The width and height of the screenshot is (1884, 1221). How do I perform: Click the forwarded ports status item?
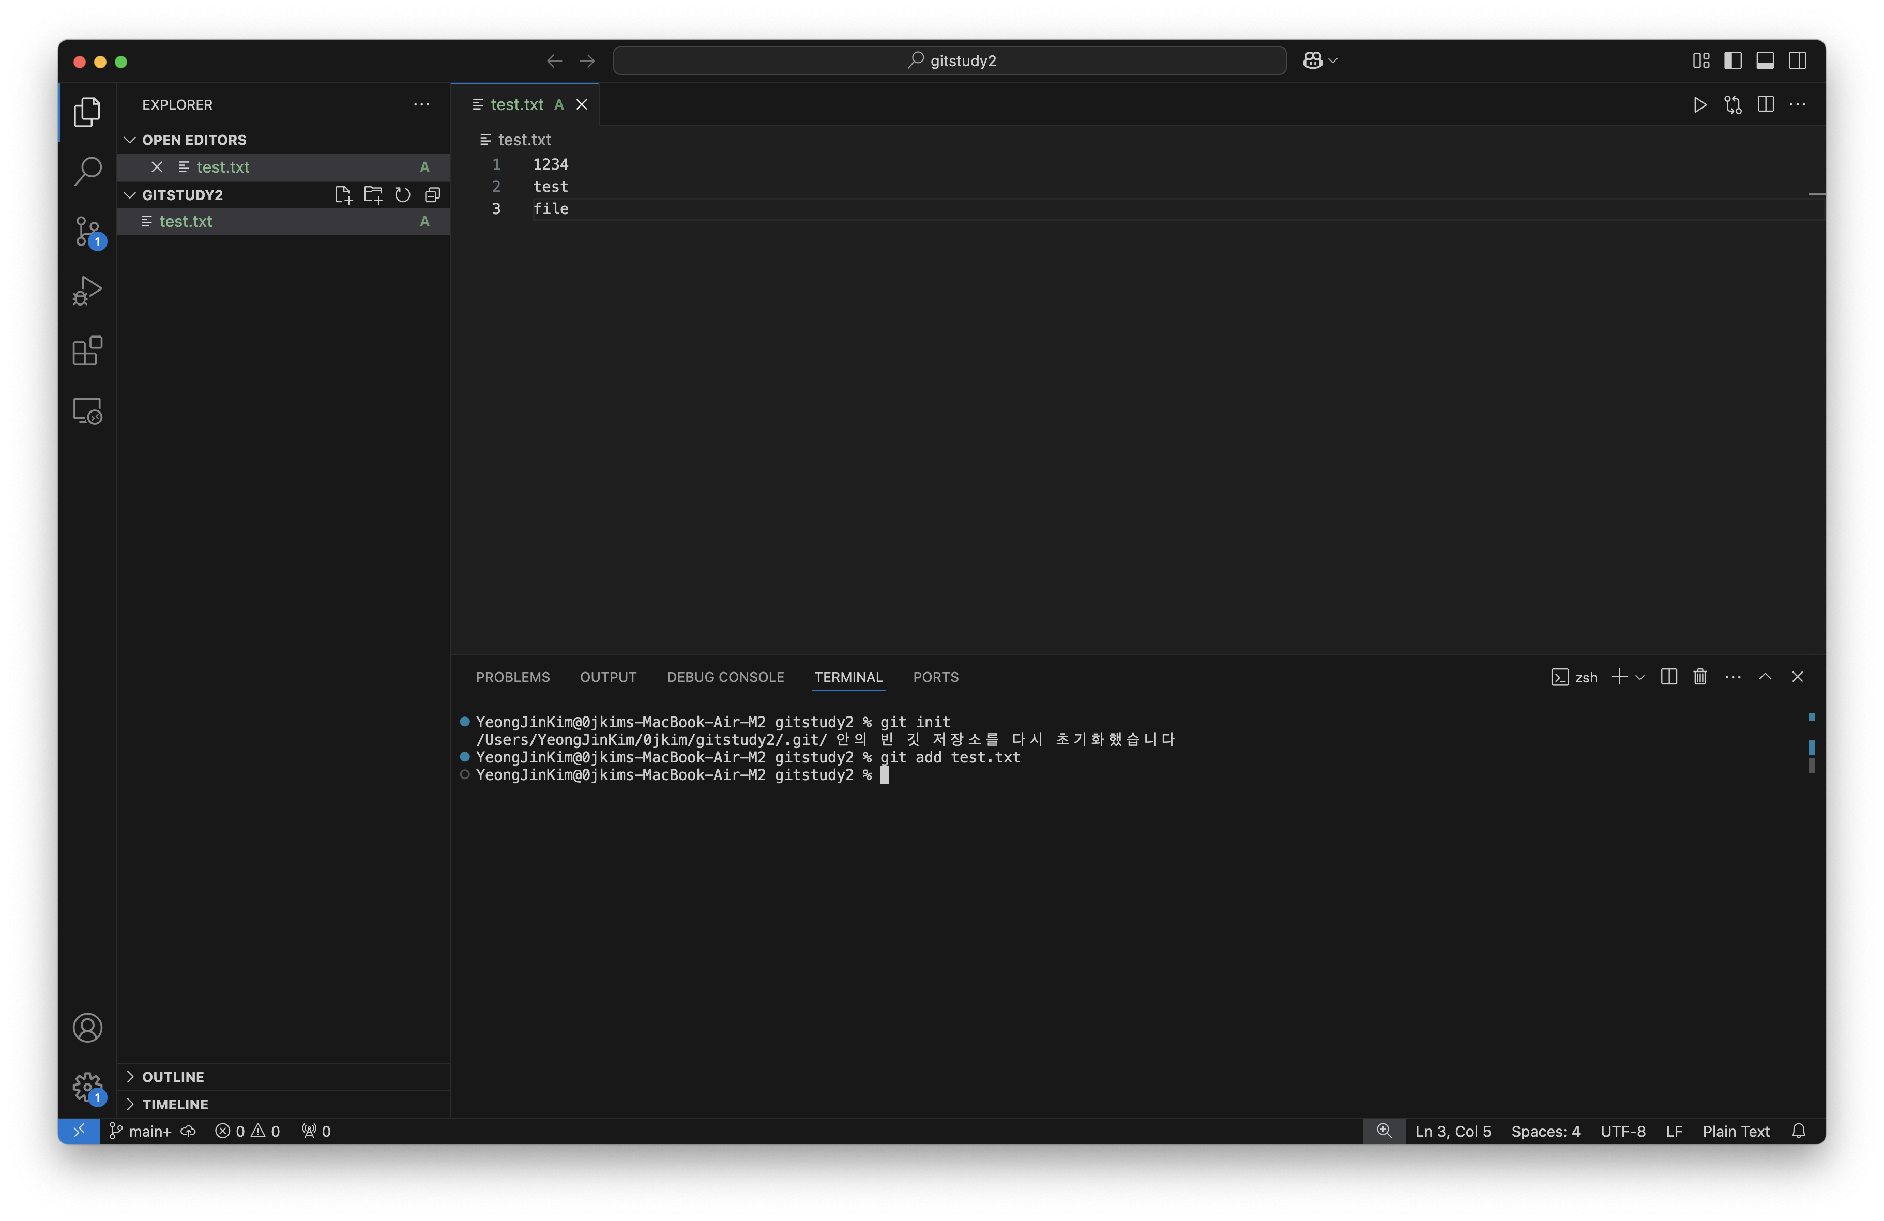(316, 1132)
